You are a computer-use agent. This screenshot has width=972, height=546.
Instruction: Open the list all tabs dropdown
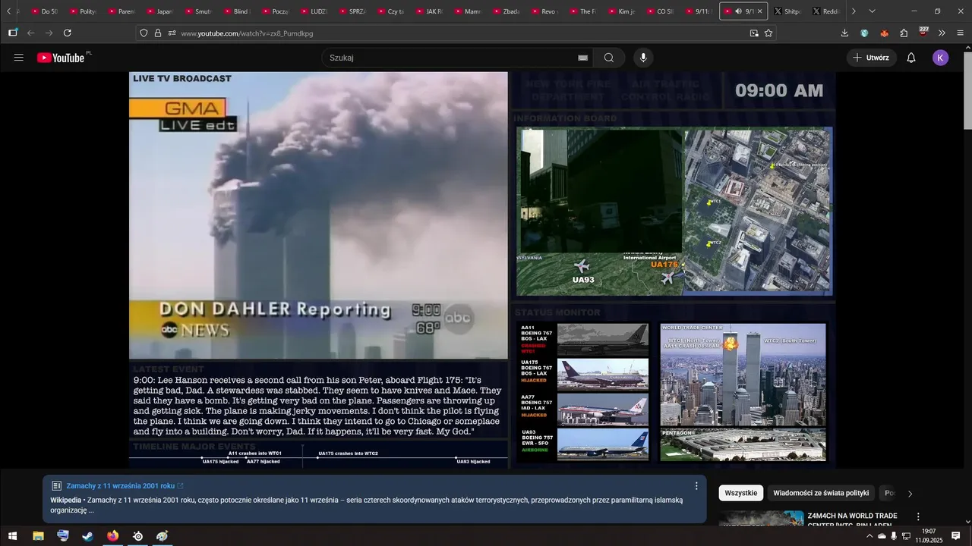872,11
